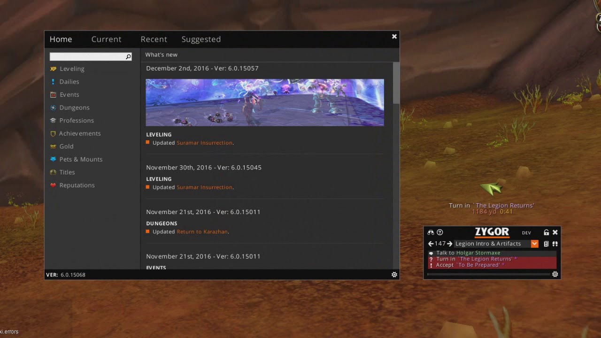Click the footsteps icon in Zygor viewer

point(555,244)
